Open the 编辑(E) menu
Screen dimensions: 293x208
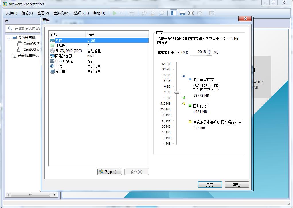click(27, 13)
